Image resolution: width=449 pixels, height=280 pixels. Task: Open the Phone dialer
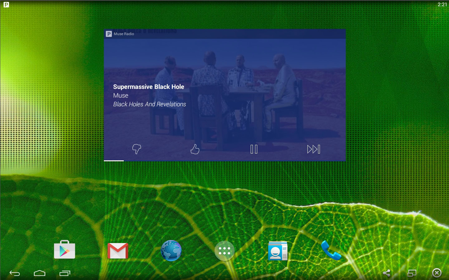331,250
